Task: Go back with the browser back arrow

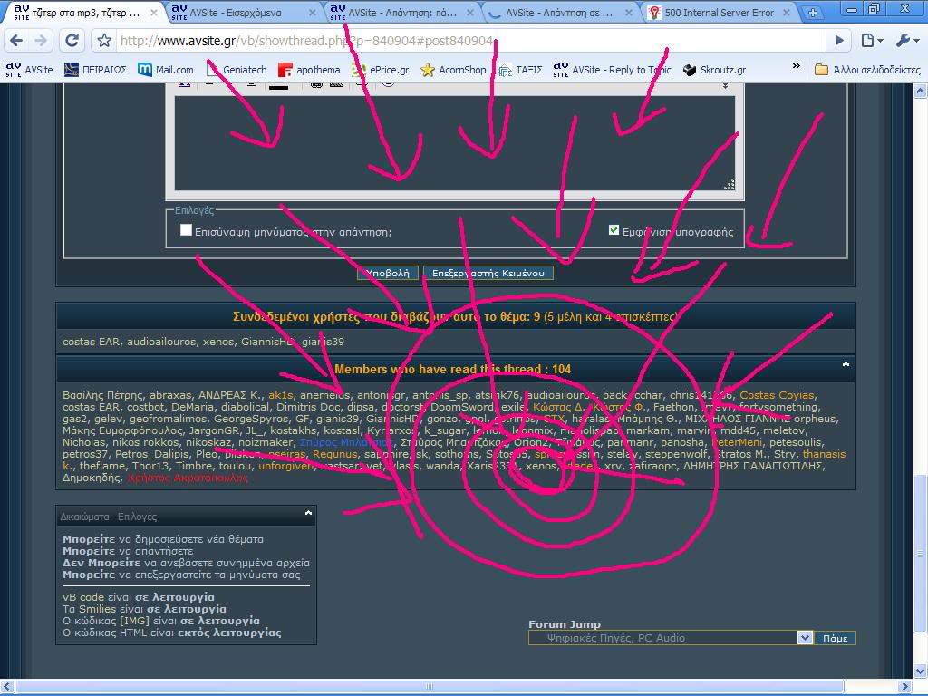Action: pyautogui.click(x=16, y=40)
